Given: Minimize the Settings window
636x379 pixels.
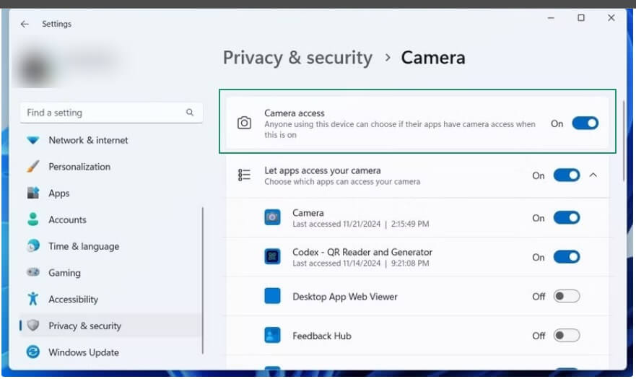Looking at the screenshot, I should click(551, 18).
